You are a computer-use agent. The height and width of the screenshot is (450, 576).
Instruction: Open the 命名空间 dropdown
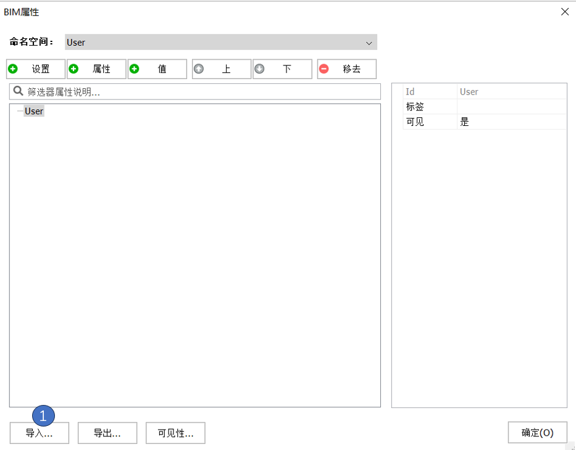coord(221,42)
